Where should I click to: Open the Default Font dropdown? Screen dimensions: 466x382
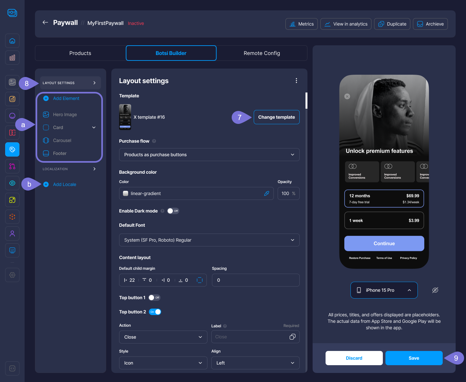click(x=209, y=240)
